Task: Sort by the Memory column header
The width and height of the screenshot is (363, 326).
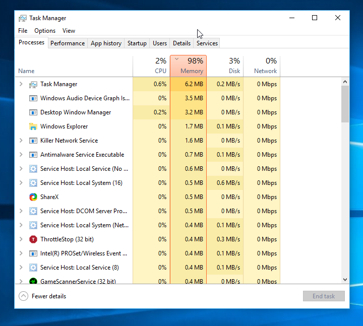Action: click(x=188, y=66)
